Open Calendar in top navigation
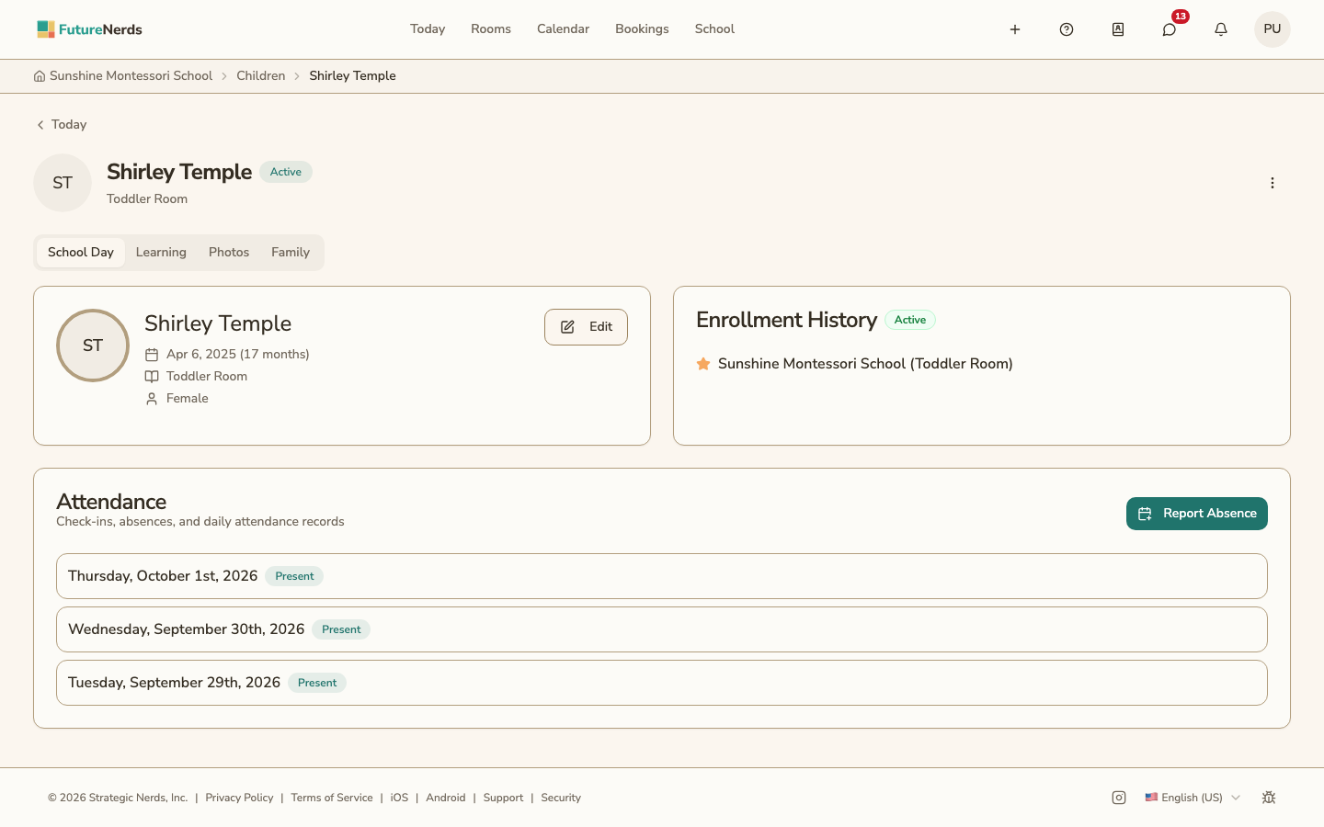Screen dimensions: 1324x827 pyautogui.click(x=563, y=29)
